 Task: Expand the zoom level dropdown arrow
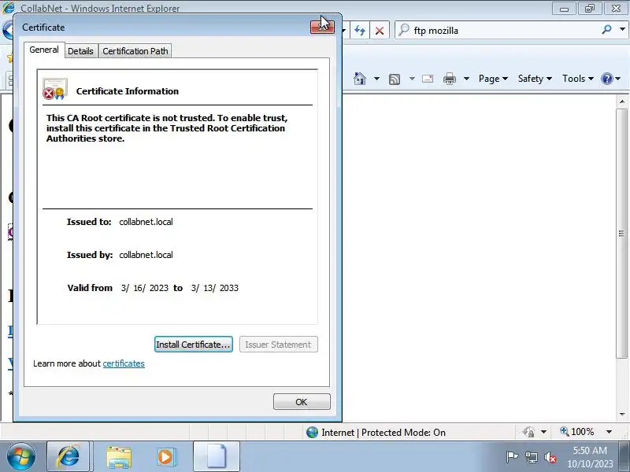tap(609, 432)
